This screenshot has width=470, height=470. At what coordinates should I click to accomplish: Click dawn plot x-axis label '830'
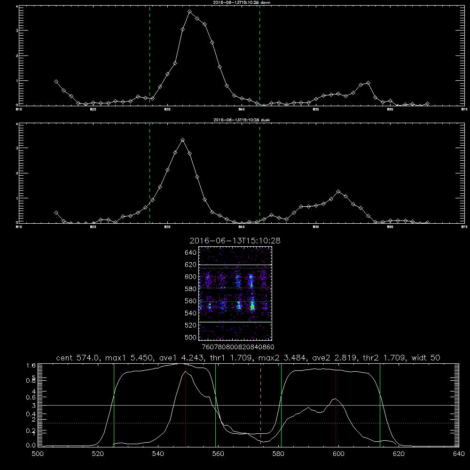click(x=167, y=110)
